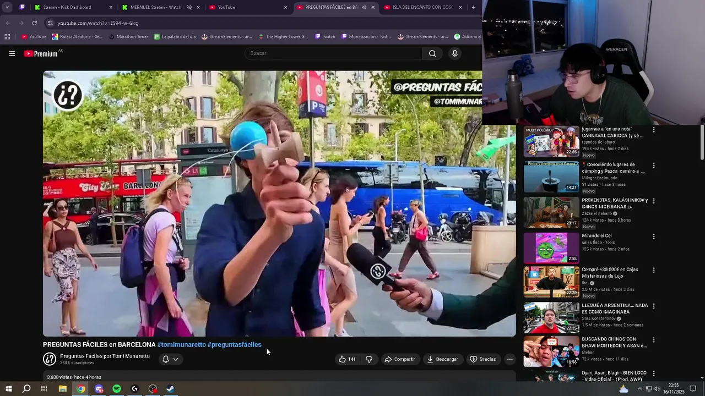Viewport: 705px width, 396px height.
Task: Open Chrome tab search dropdown arrow
Action: pyautogui.click(x=7, y=7)
